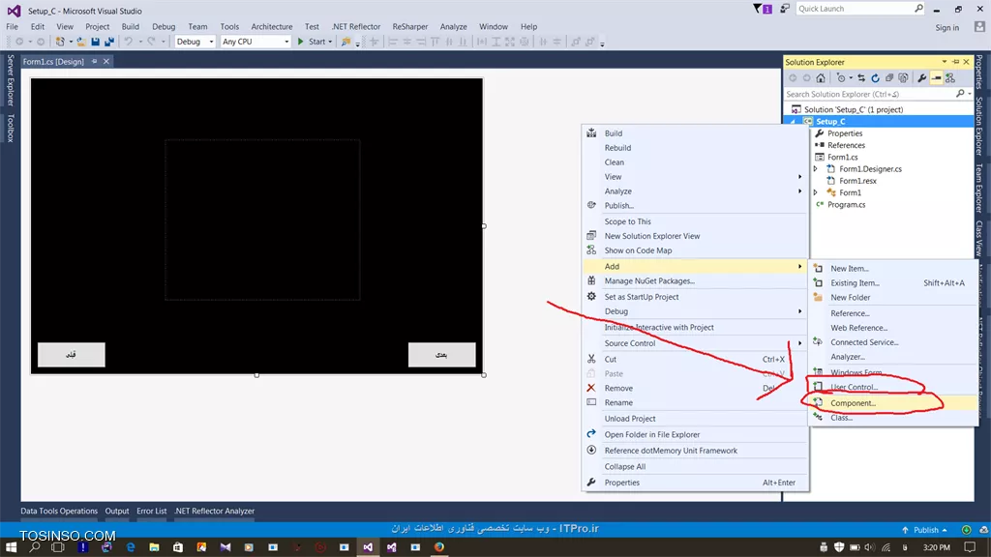Pin the Form1.cs [Design] tab

[x=94, y=61]
